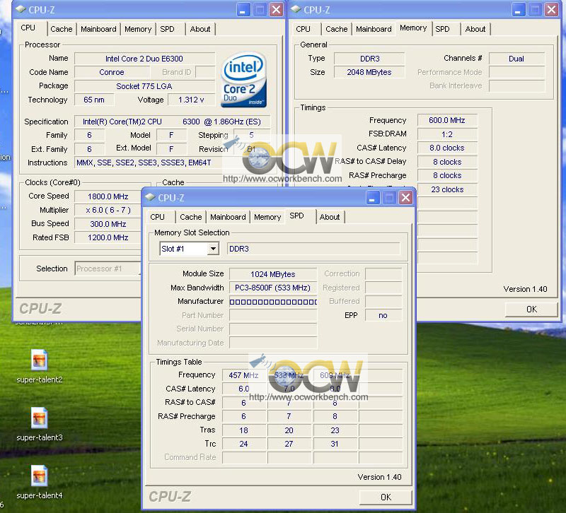
Task: Open the Processor #1 selection combo box
Action: [x=108, y=269]
